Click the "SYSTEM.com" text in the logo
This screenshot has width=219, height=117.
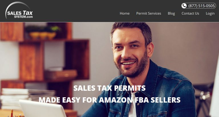23,17
